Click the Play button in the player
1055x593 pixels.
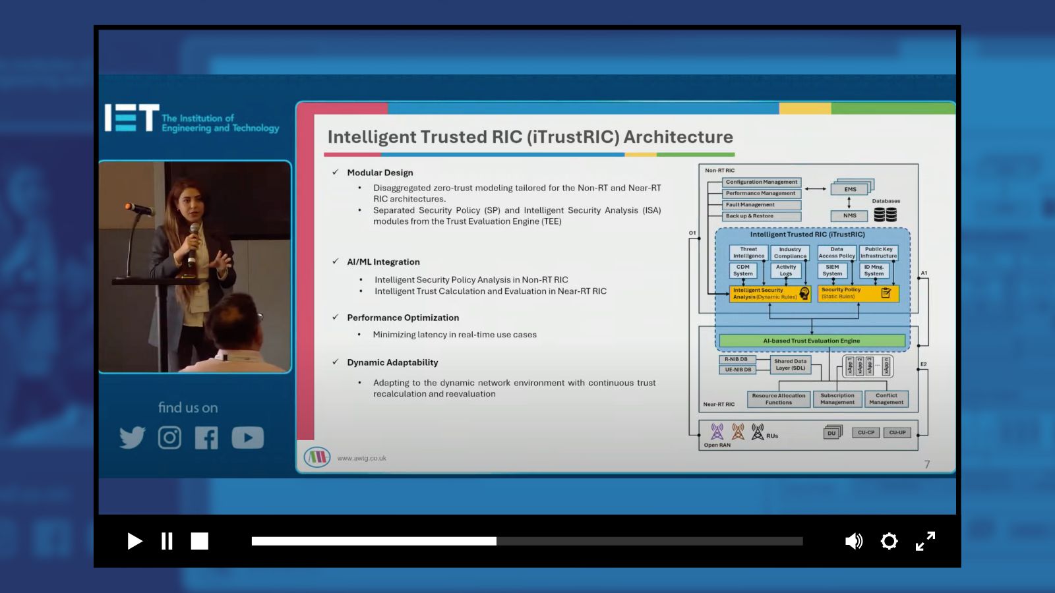135,541
